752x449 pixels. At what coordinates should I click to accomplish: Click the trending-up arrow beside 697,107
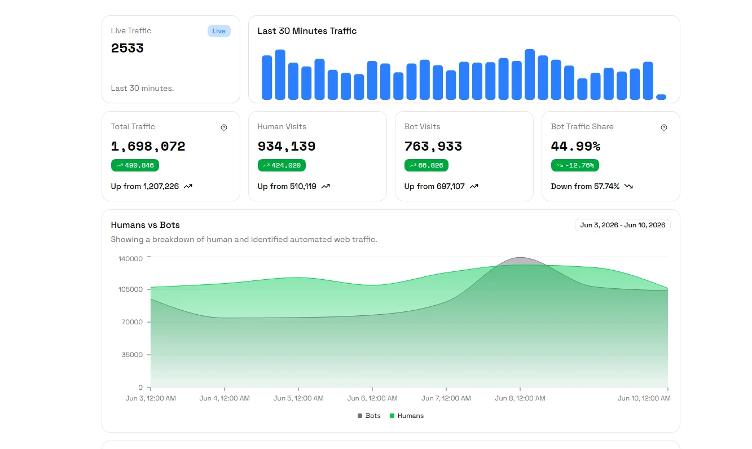474,186
